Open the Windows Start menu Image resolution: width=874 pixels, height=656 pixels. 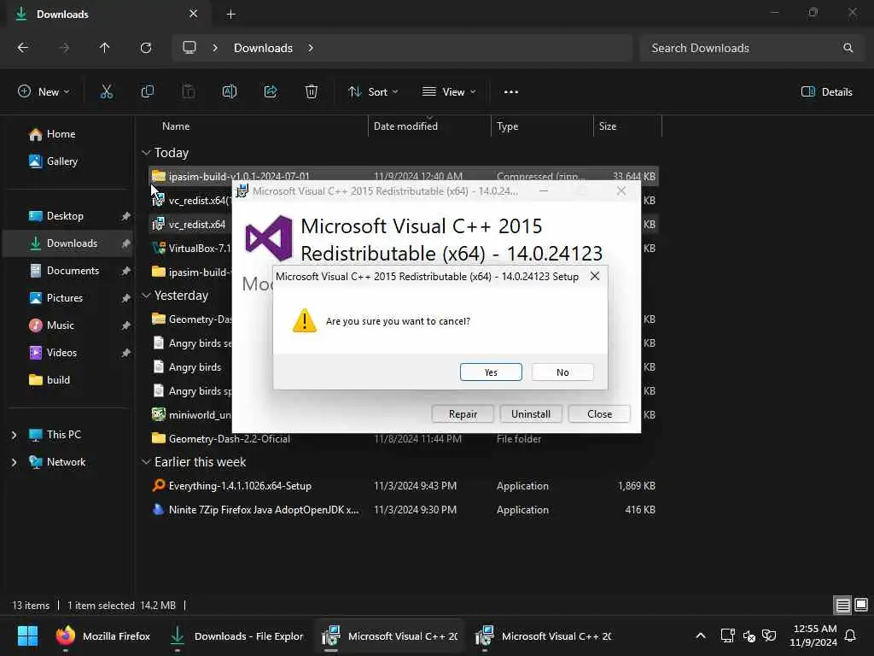27,635
